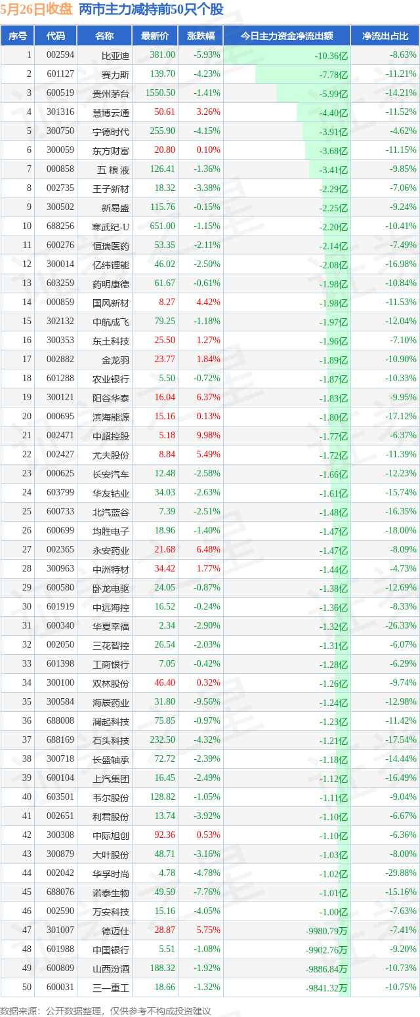Click stock name 金龙羽
Viewport: 420px width, 1017px height.
point(115,360)
